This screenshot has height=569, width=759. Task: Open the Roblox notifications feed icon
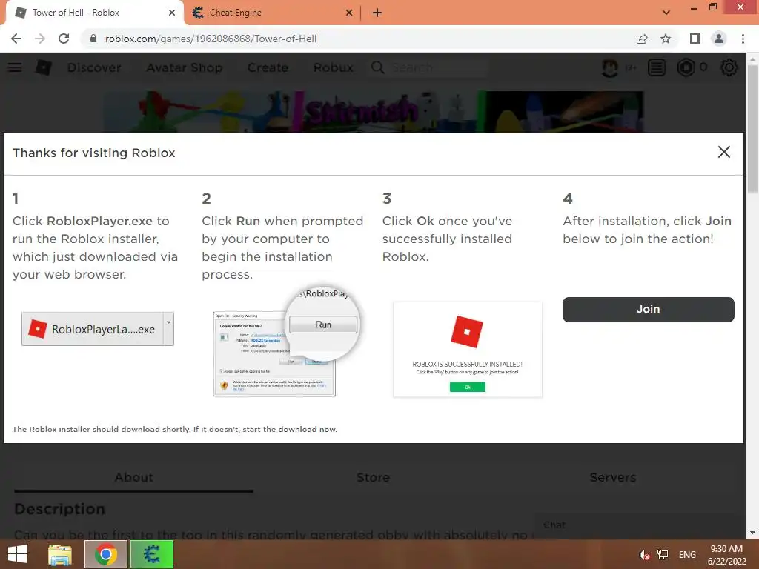pyautogui.click(x=657, y=67)
